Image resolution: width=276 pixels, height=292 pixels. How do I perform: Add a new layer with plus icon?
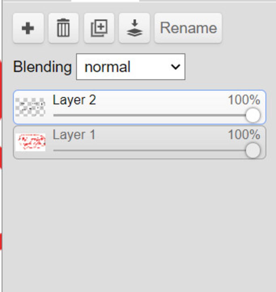pyautogui.click(x=28, y=28)
